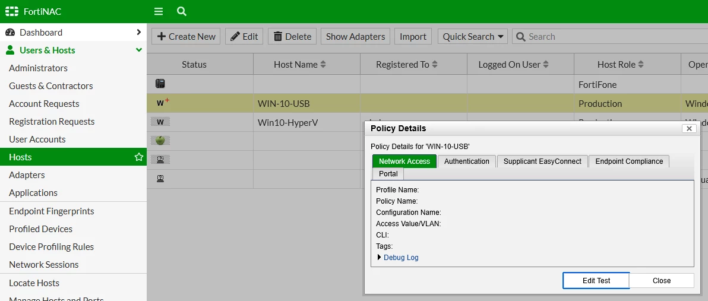Click the Win10-HyperV host name cell
This screenshot has height=301, width=708.
(x=306, y=122)
